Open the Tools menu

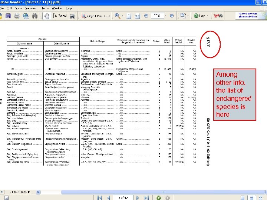click(45, 8)
